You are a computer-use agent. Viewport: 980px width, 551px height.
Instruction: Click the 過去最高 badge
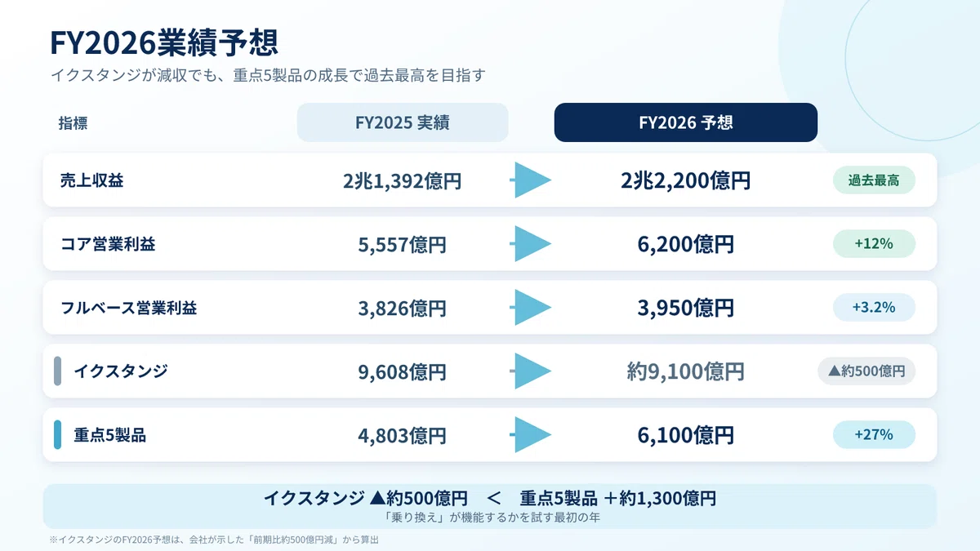click(874, 180)
